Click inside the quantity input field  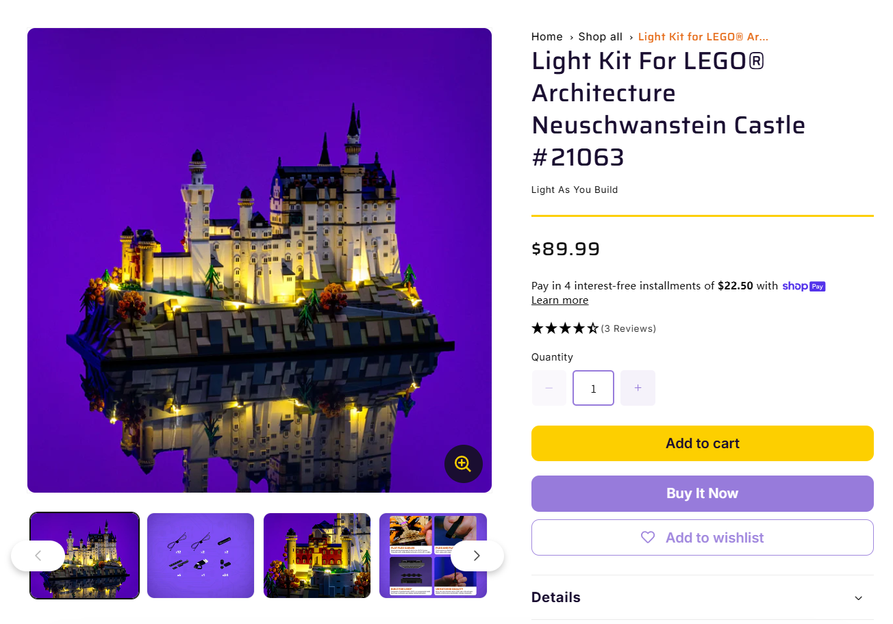pos(593,388)
